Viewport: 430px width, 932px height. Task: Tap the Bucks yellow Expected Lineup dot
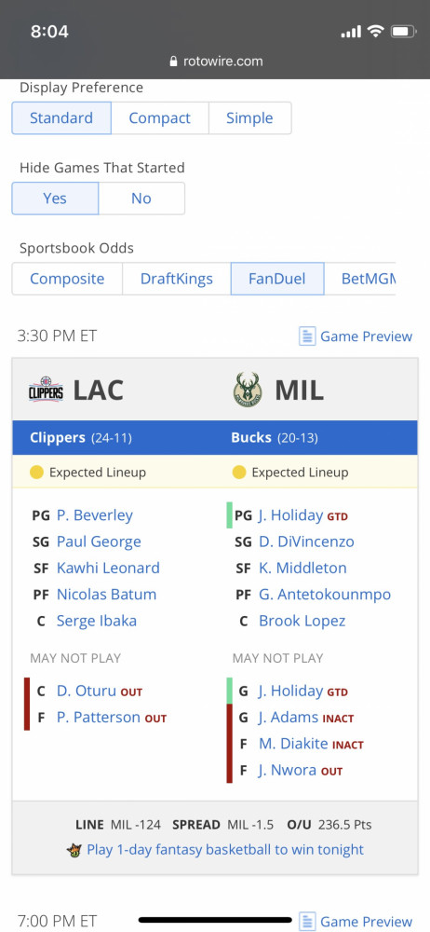tap(239, 473)
